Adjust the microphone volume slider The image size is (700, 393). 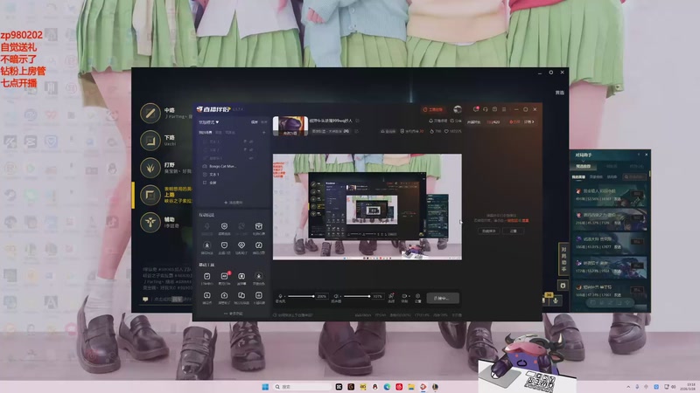(301, 296)
